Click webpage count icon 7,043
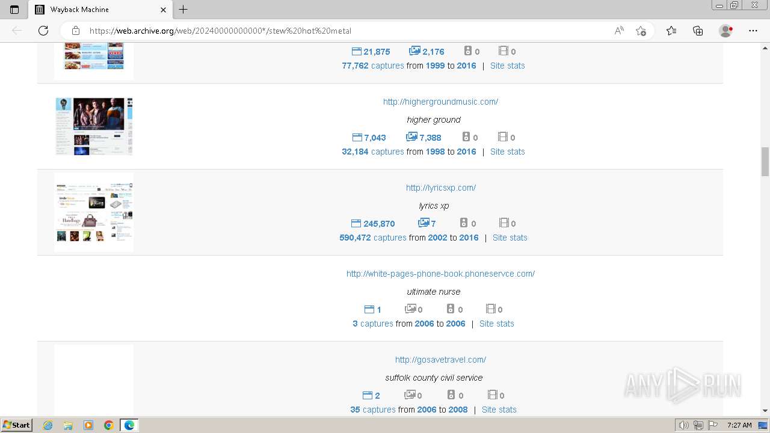This screenshot has height=433, width=770. click(357, 137)
